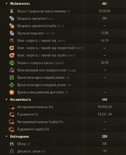The width and height of the screenshot is (126, 155).
Task: Click the headphones signal range icon
Action: 12,151
